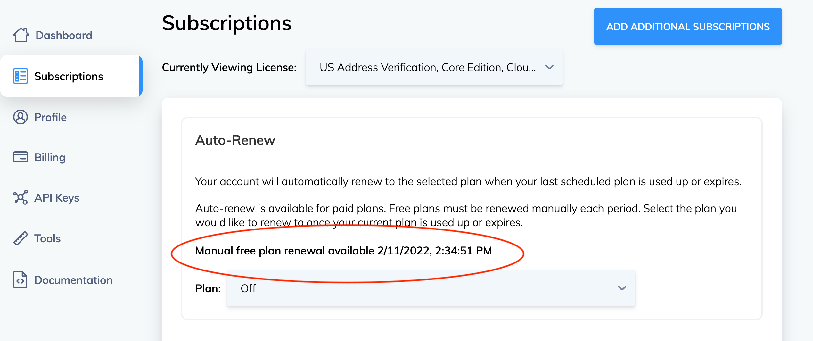Open the Tools page
Screen dimensions: 813x341
pos(47,238)
